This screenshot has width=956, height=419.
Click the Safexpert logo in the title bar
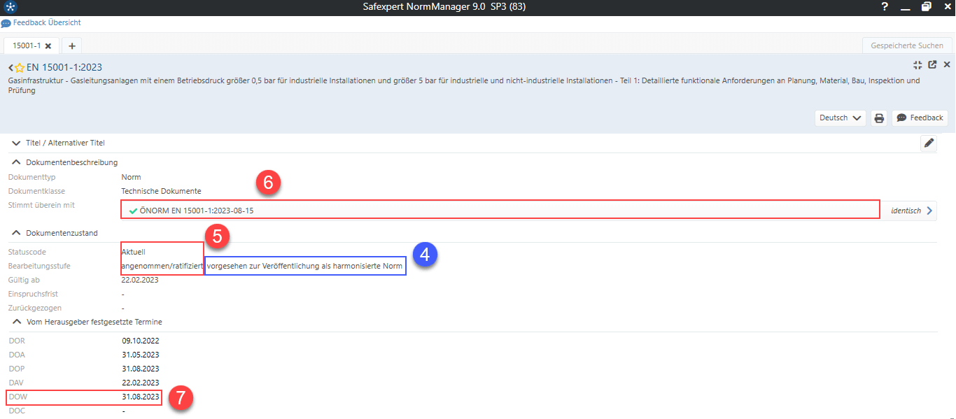coord(10,7)
